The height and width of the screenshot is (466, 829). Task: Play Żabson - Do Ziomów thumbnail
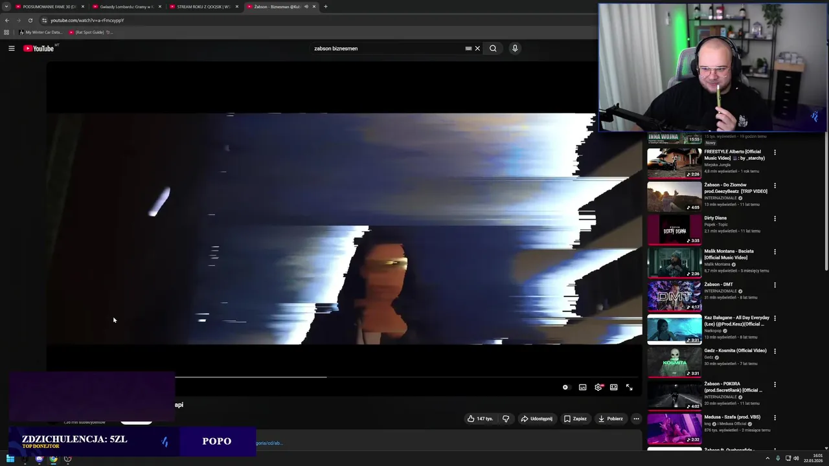click(674, 196)
